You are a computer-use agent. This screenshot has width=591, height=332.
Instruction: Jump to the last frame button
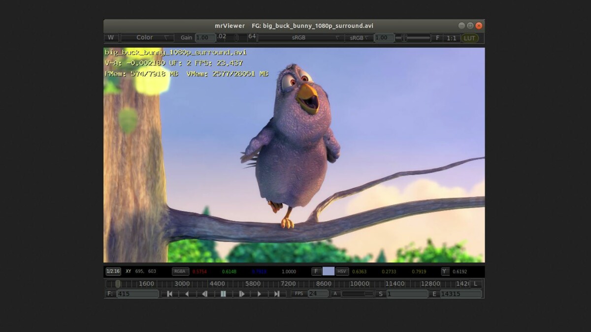pos(277,294)
